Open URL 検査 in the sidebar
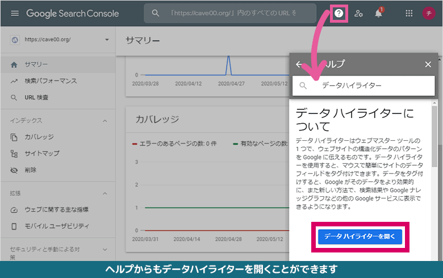Viewport: 443px width, 278px height. 58,98
